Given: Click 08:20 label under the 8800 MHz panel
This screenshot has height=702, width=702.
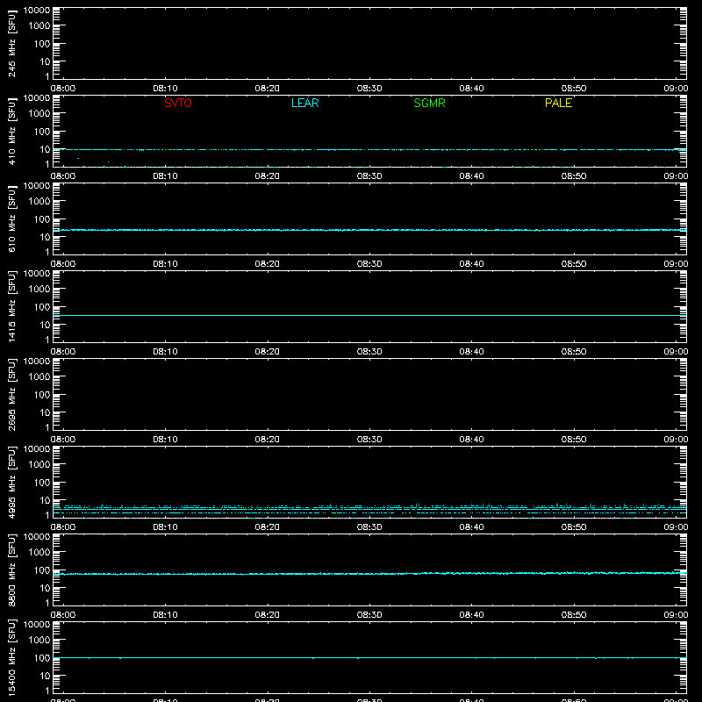Looking at the screenshot, I should point(268,615).
